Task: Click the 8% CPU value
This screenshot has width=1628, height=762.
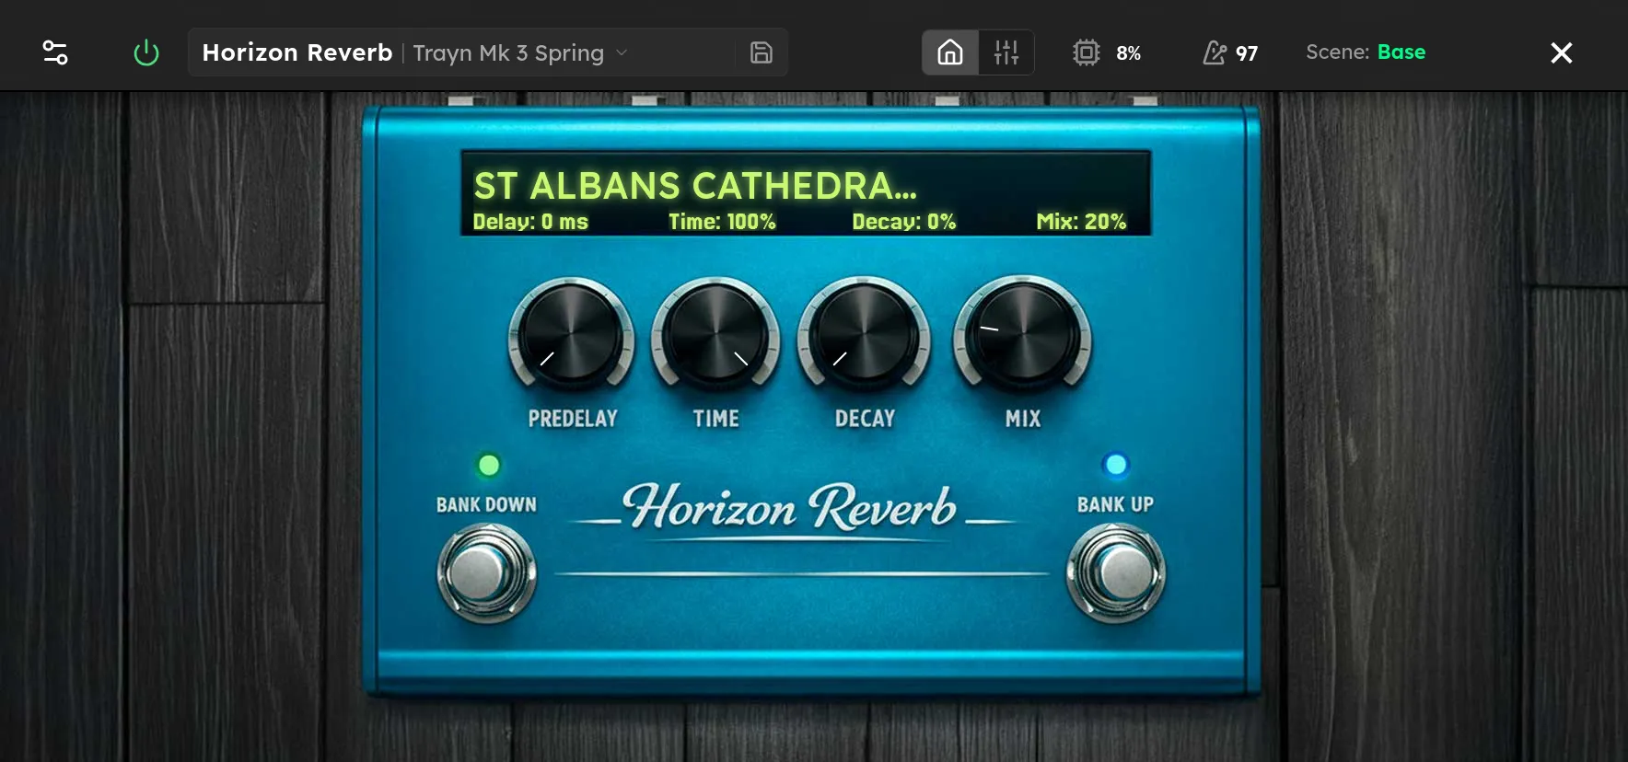Action: 1128,53
